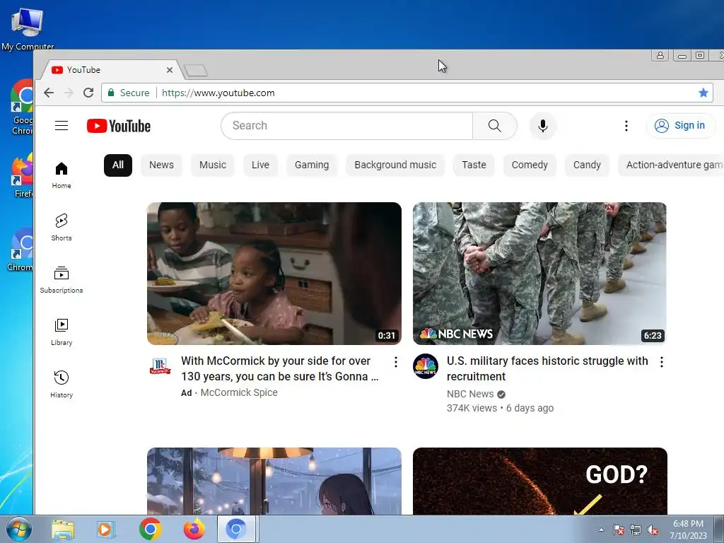Screen dimensions: 724x543
Task: Open a new browser tab
Action: point(196,71)
